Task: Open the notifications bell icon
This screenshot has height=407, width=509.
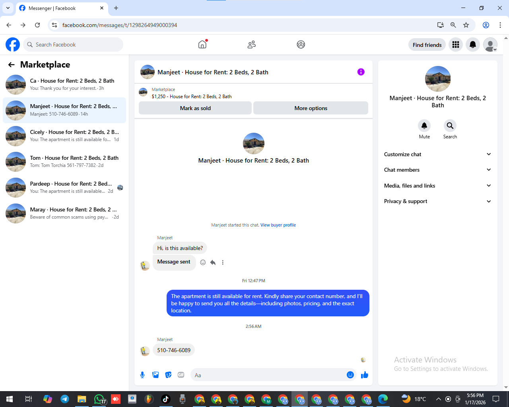Action: pyautogui.click(x=473, y=45)
